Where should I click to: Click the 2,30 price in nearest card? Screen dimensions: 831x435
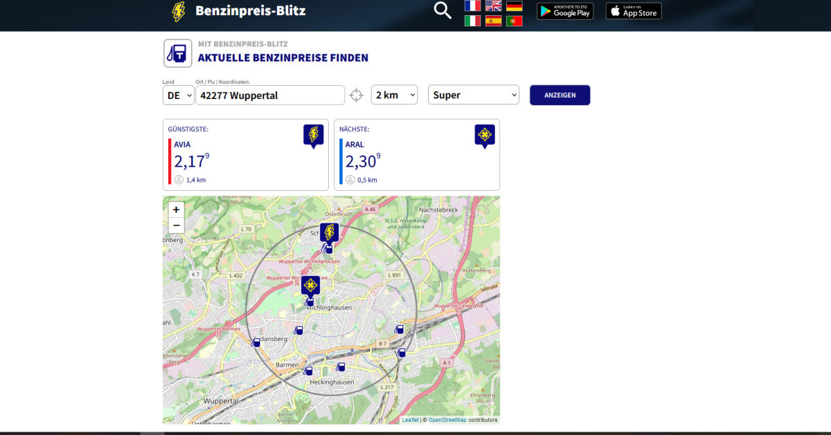click(363, 161)
